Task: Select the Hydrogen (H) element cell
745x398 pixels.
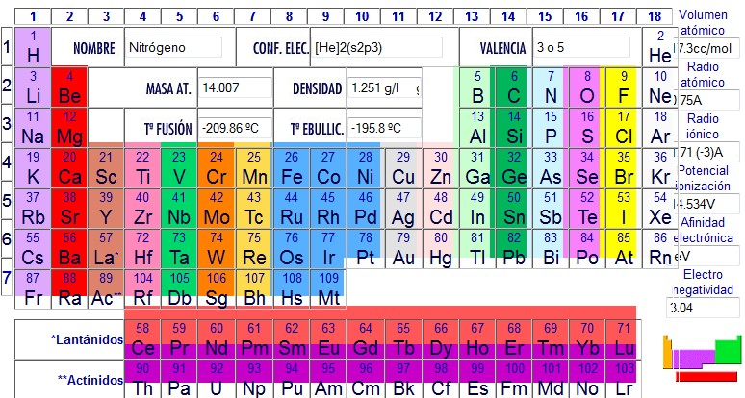Action: [33, 48]
